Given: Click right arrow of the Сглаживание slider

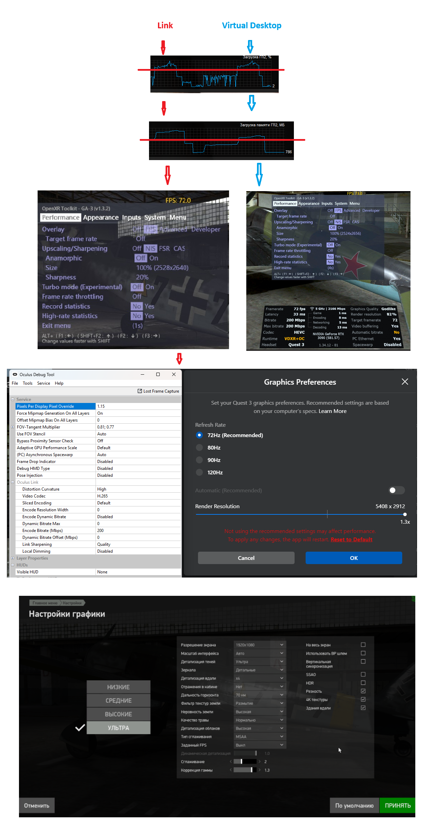Looking at the screenshot, I should (260, 761).
